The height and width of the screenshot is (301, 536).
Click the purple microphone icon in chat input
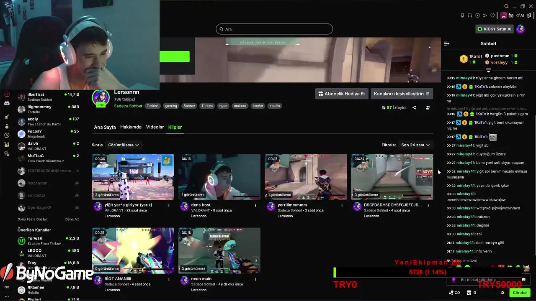[x=454, y=280]
